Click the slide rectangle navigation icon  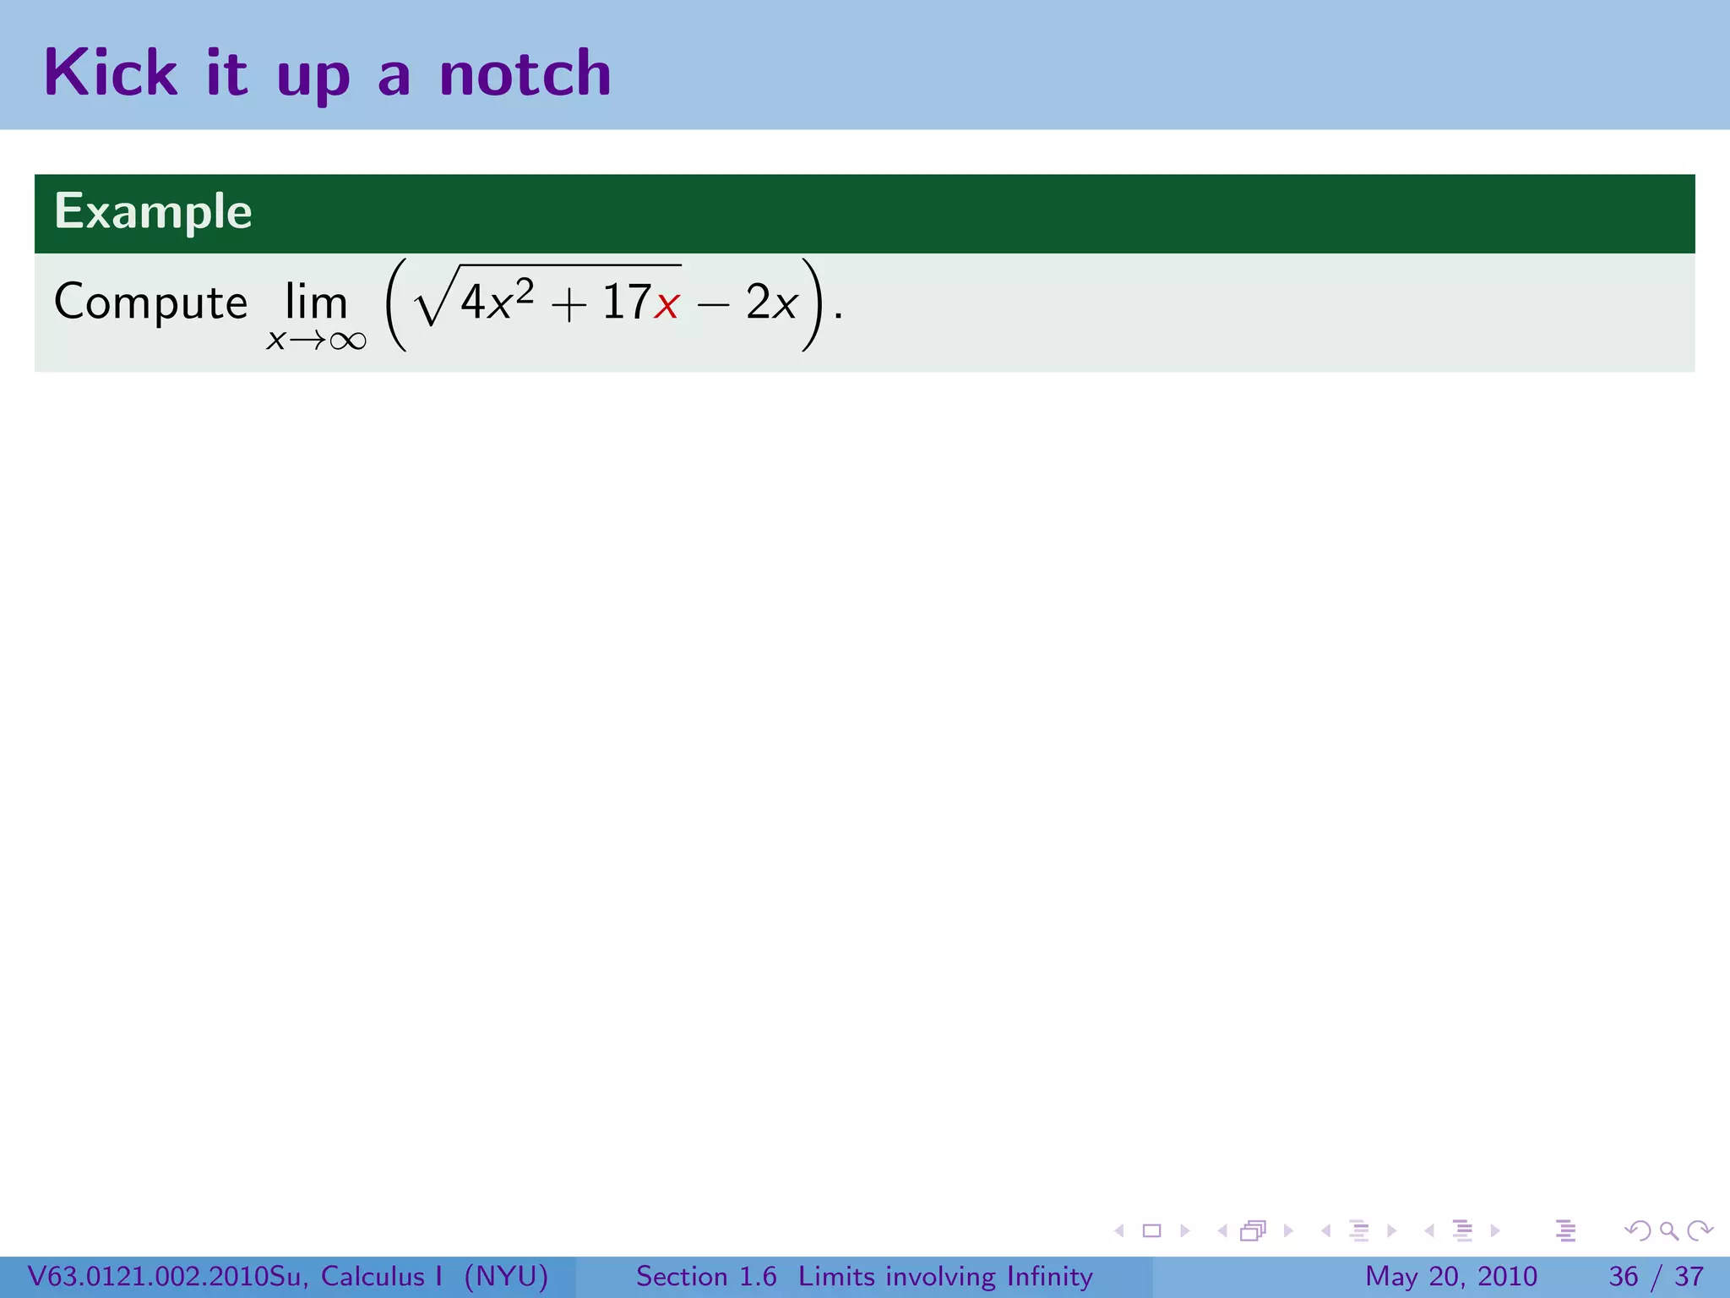[x=1151, y=1231]
